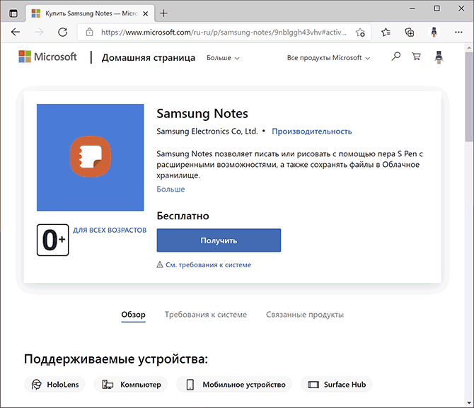Screen dimensions: 474x408
Task: Click the Компьютер device chip
Action: point(131,385)
